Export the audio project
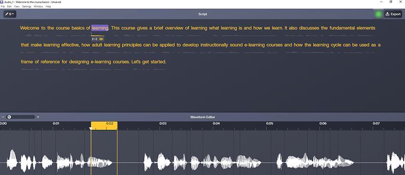This screenshot has width=405, height=175. click(393, 14)
